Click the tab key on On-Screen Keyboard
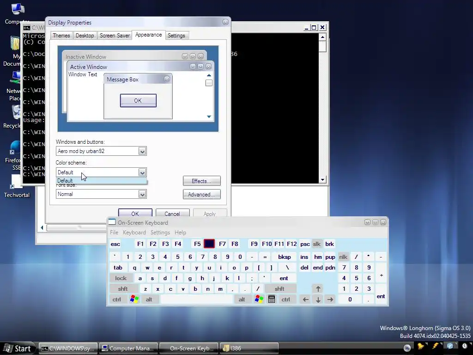The height and width of the screenshot is (355, 473). (118, 268)
